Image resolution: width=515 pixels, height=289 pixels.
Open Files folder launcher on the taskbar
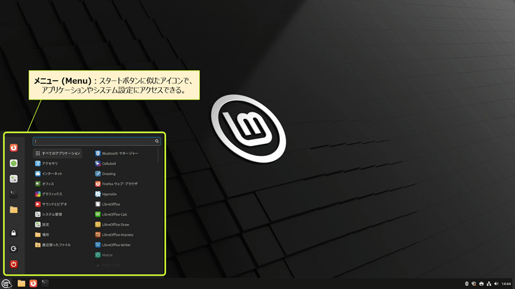pyautogui.click(x=21, y=283)
